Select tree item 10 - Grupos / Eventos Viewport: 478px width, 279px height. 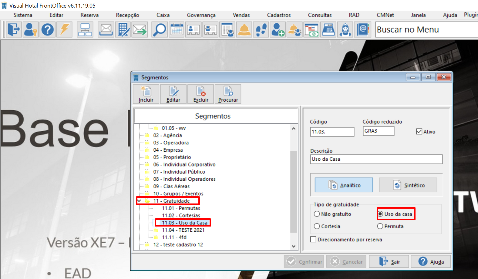[x=178, y=193]
